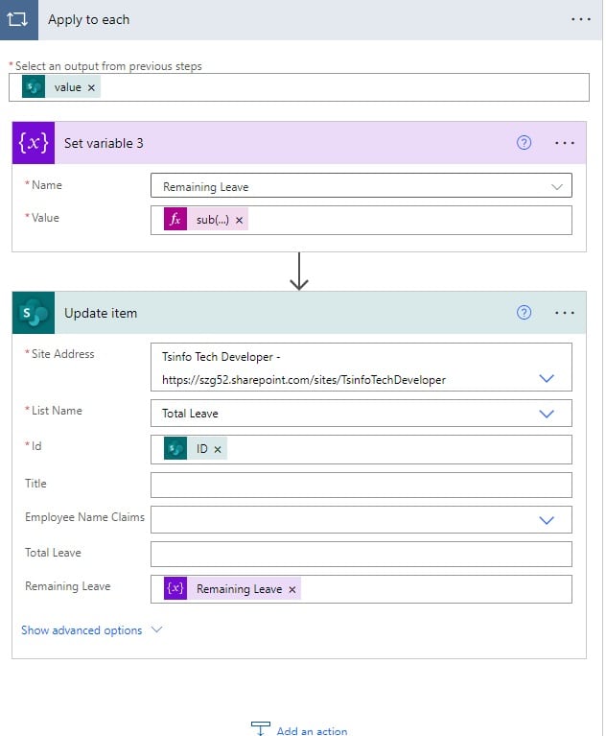Click the Select an output input box
The image size is (606, 736).
299,87
